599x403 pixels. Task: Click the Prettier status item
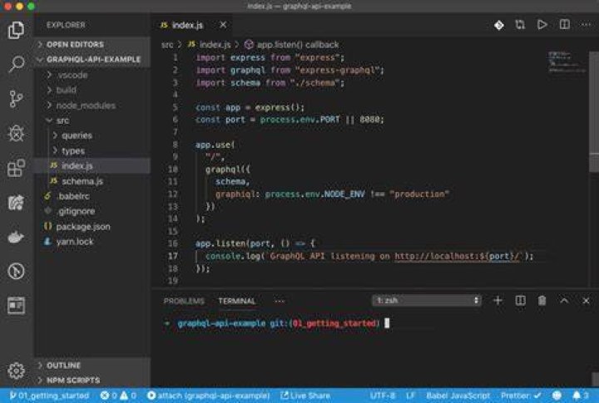520,396
